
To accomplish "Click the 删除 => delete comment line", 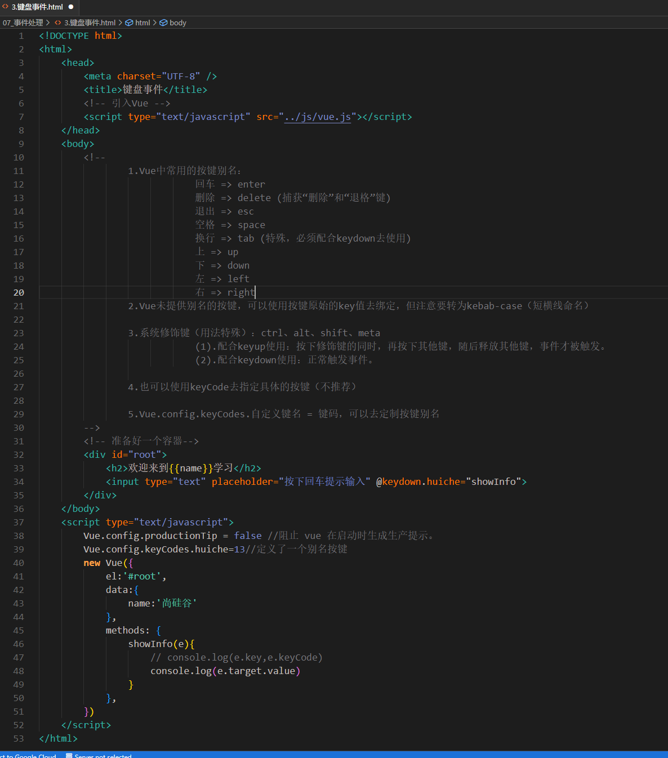I will (x=293, y=198).
